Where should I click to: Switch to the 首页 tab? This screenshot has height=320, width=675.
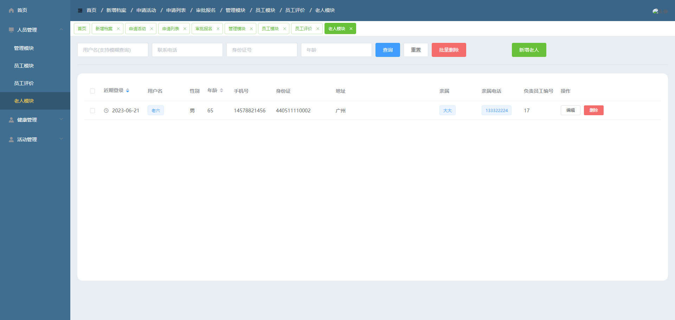coord(82,29)
